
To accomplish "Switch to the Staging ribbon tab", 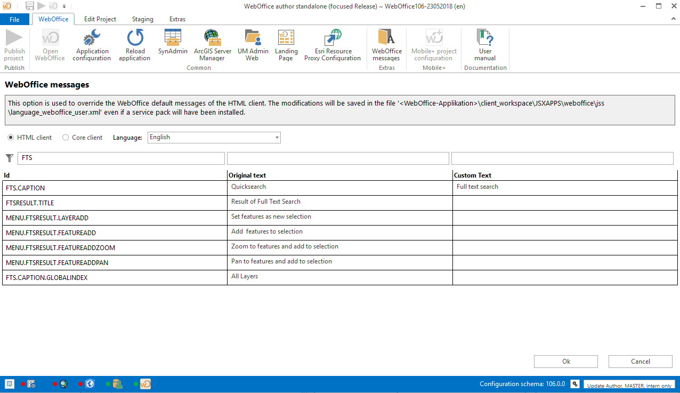I will coord(142,19).
